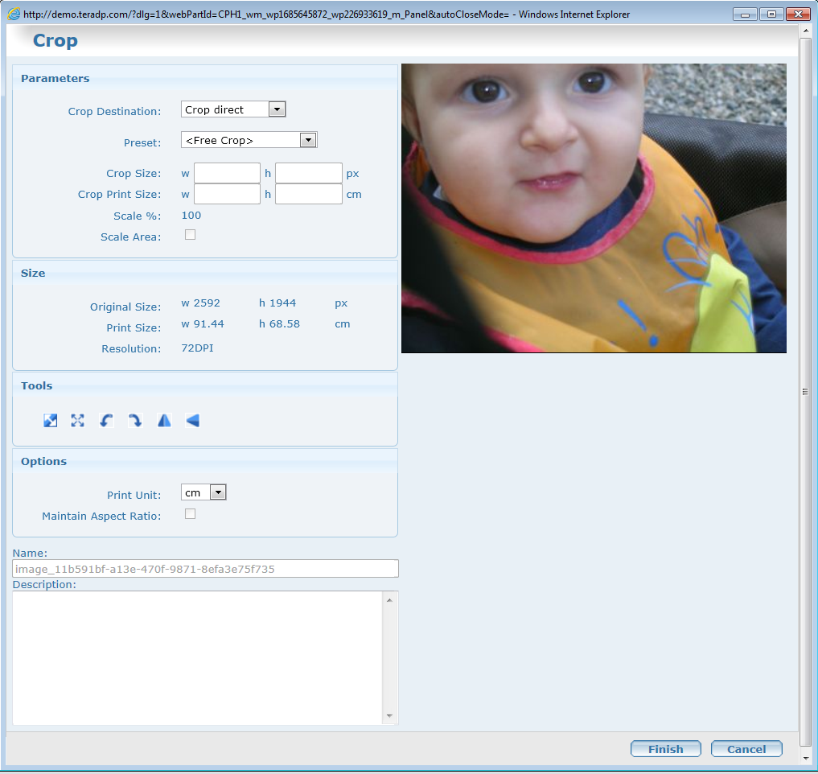
Task: Open the Print Unit dropdown
Action: 203,492
